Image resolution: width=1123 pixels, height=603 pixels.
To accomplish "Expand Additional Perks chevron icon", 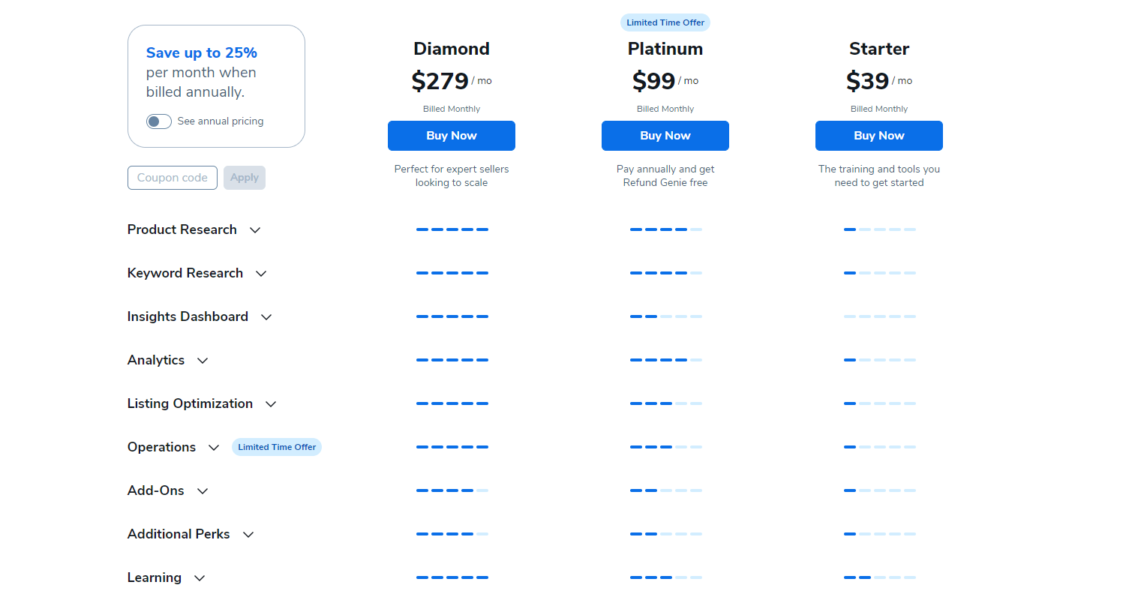I will [248, 535].
